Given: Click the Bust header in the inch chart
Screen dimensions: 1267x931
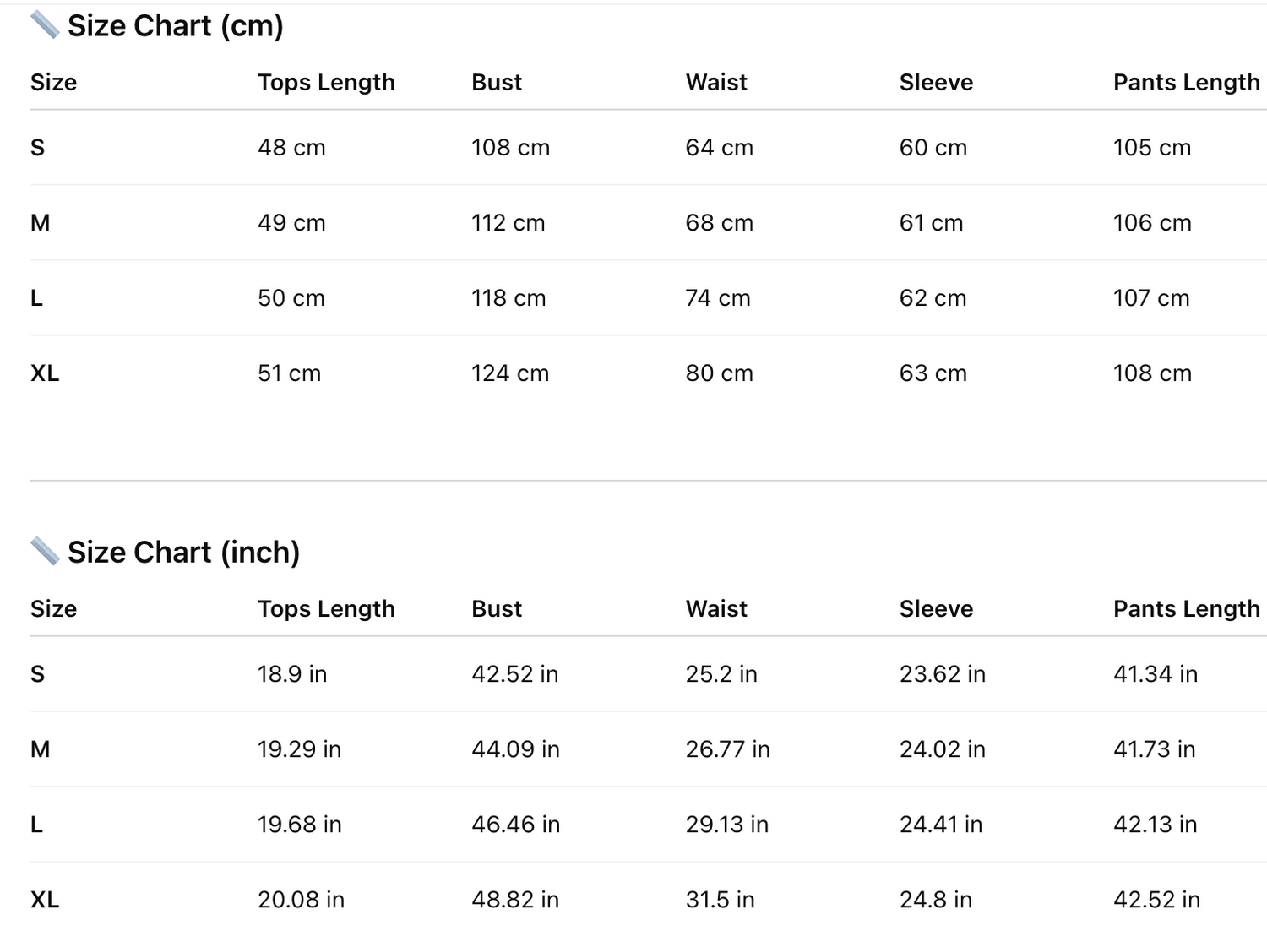Looking at the screenshot, I should (x=497, y=608).
